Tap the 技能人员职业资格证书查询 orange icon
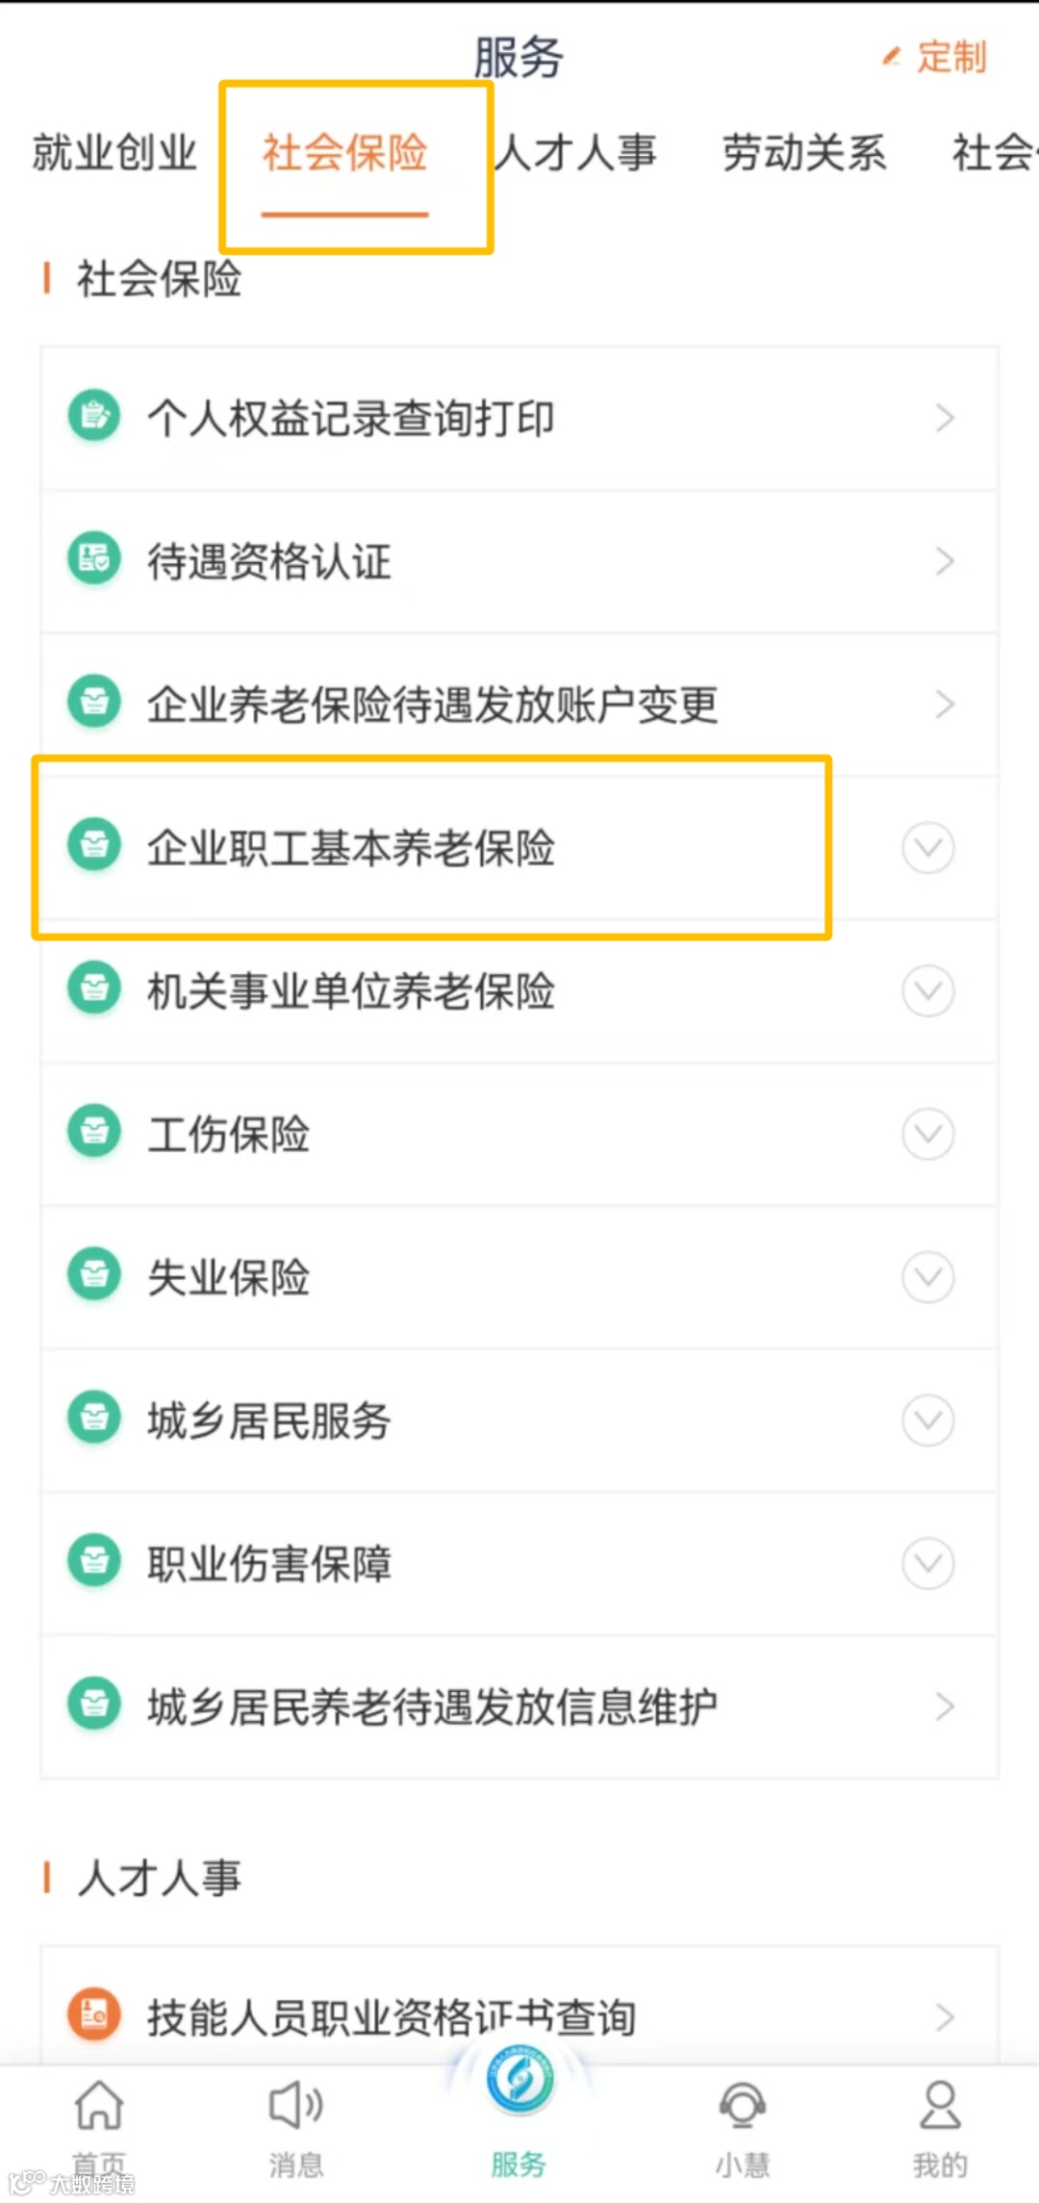The width and height of the screenshot is (1039, 2203). [93, 2016]
